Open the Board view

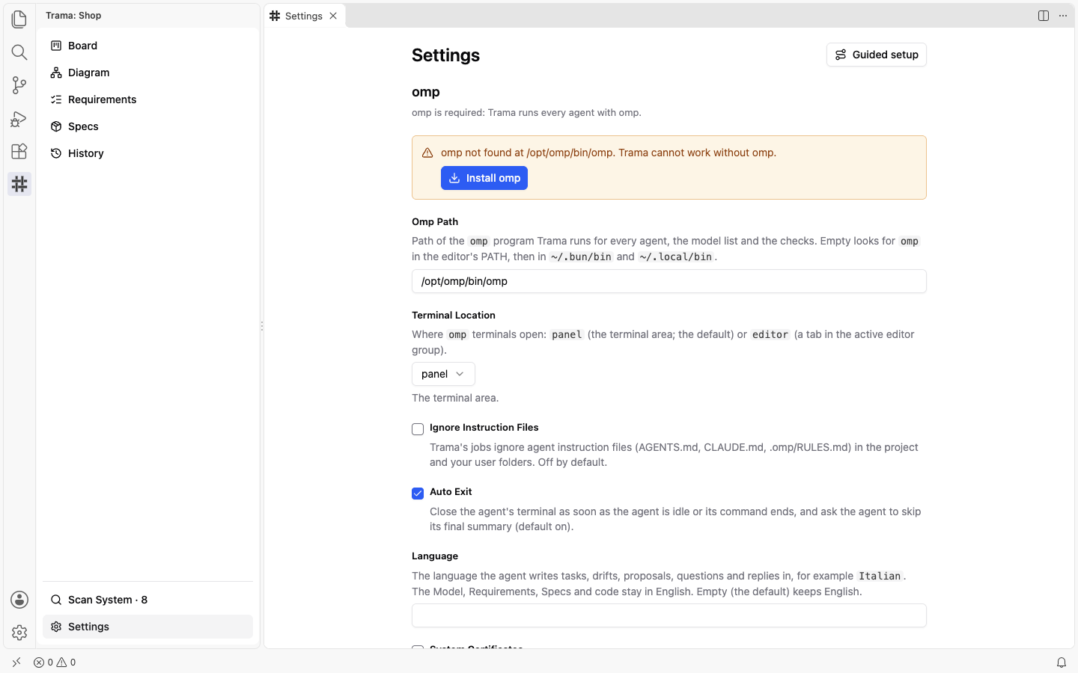[147, 46]
